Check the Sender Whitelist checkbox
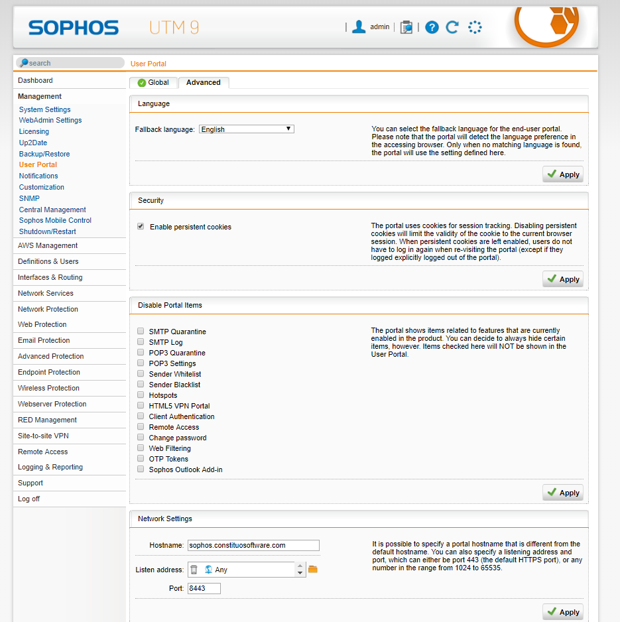 pyautogui.click(x=141, y=373)
